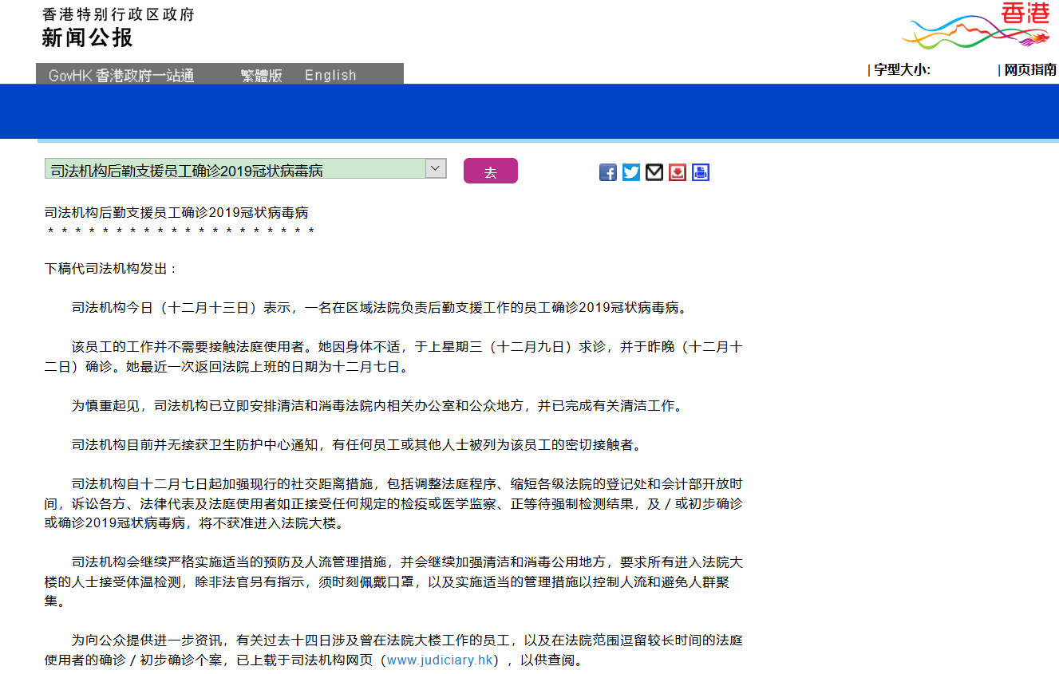Screen dimensions: 1059x674
Task: Click the paragraph starting 司法机构会继续严格实施
Action: 393,582
